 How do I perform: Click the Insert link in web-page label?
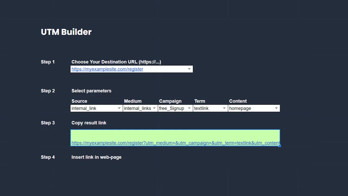click(96, 157)
